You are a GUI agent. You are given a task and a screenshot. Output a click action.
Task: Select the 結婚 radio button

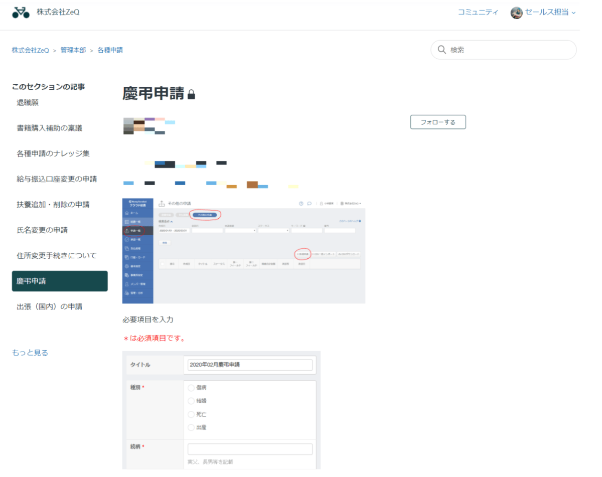point(191,401)
